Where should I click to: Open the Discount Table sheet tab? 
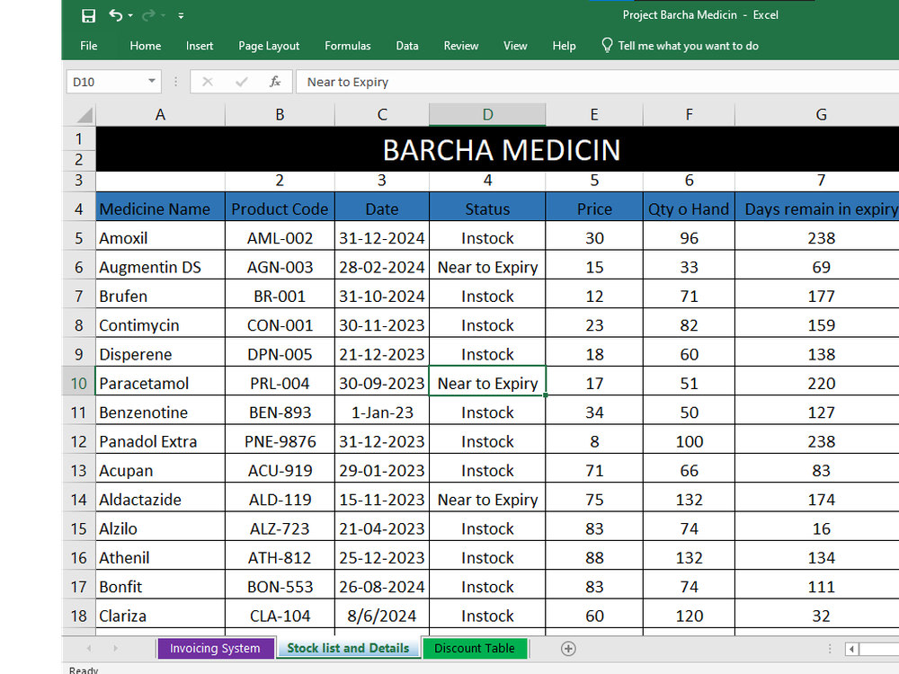tap(474, 648)
